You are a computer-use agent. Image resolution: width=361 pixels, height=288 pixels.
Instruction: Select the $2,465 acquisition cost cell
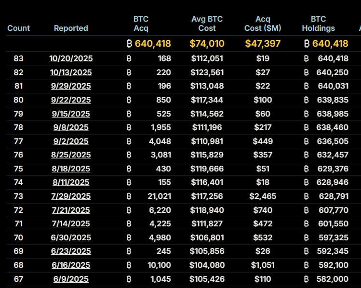[x=263, y=196]
